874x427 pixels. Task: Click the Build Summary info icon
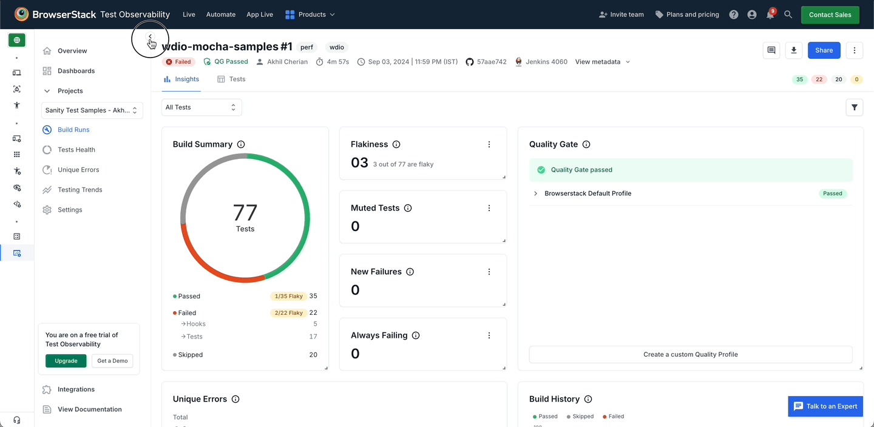point(241,144)
